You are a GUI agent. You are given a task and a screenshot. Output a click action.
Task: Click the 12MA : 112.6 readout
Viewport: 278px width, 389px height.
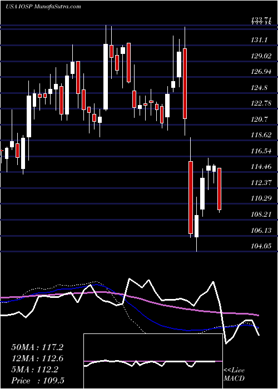tap(38, 358)
